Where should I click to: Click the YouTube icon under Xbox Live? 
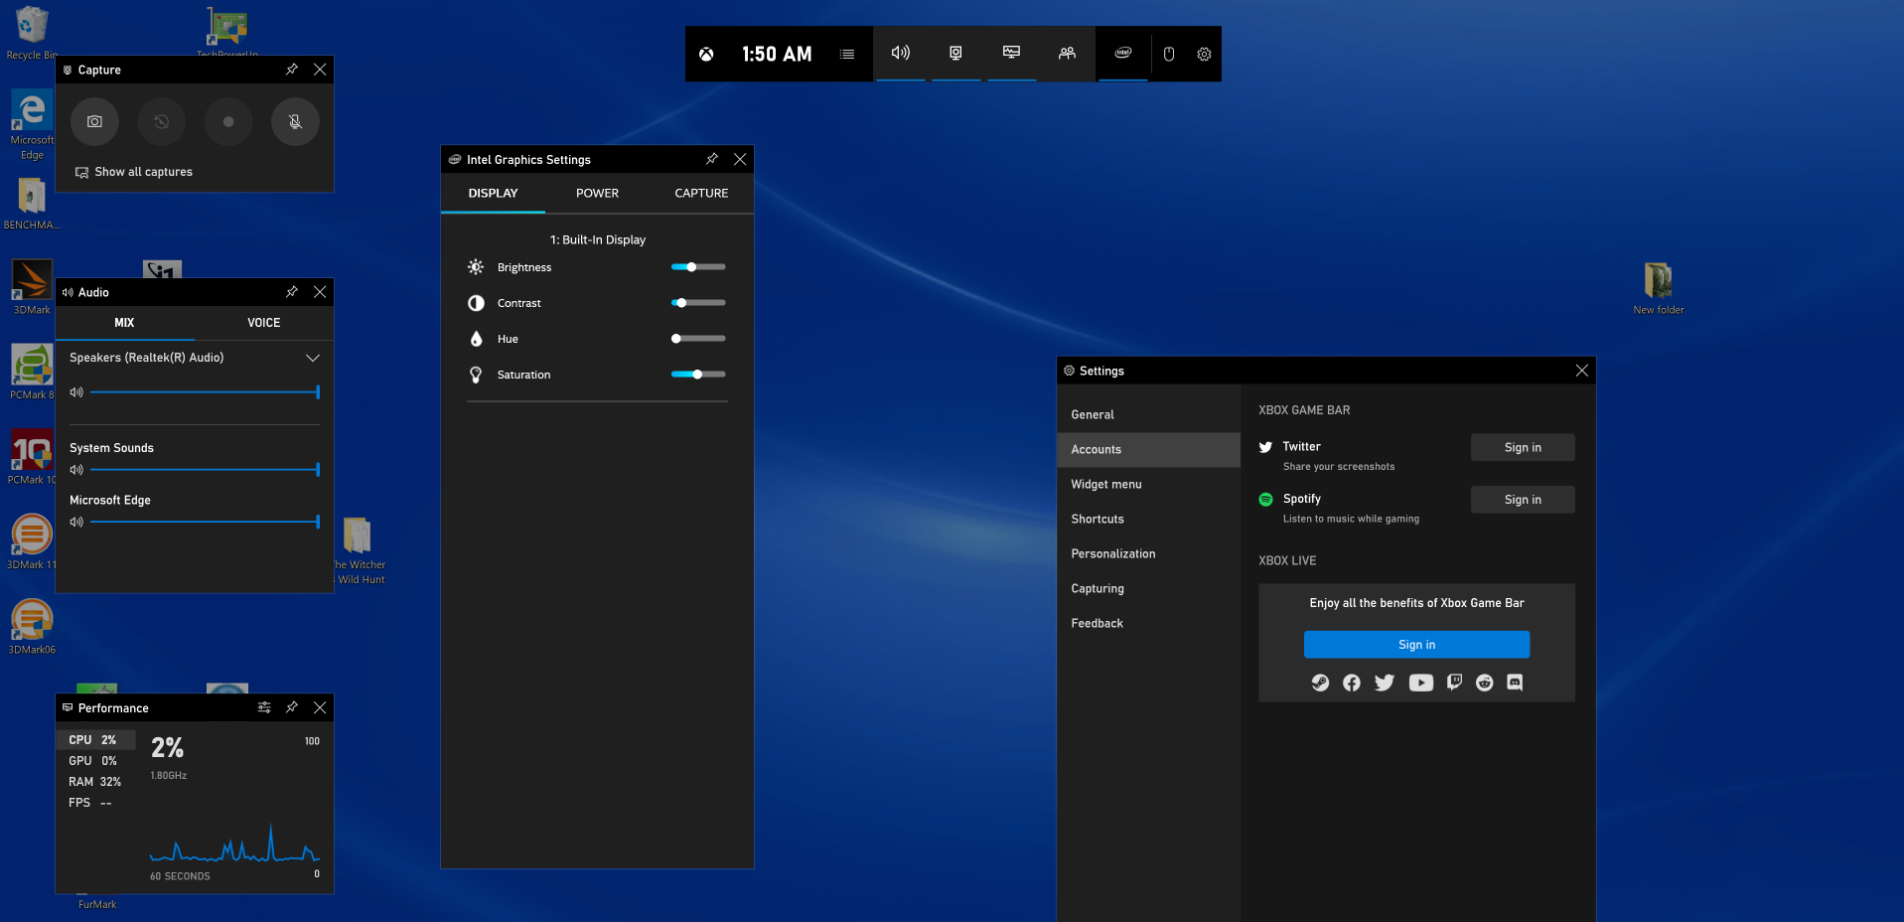coord(1421,683)
